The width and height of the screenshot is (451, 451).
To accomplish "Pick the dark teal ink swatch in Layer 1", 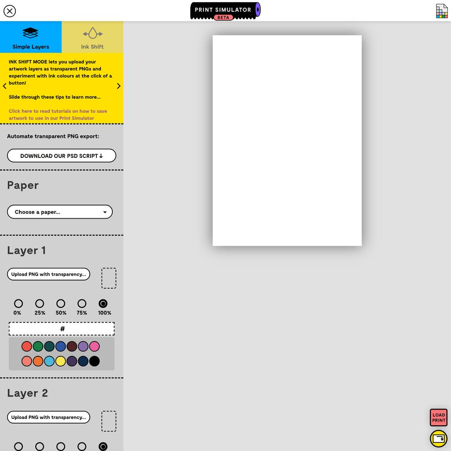I will pyautogui.click(x=49, y=346).
